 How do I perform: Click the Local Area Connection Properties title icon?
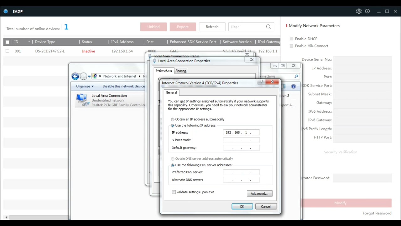[154, 61]
